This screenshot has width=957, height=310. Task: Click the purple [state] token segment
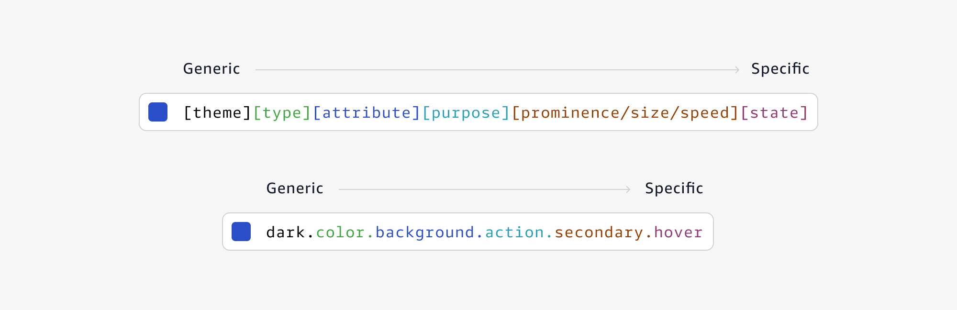(x=774, y=113)
